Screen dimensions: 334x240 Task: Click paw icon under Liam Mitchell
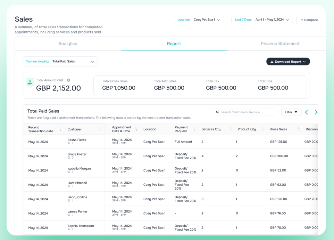[x=69, y=186]
